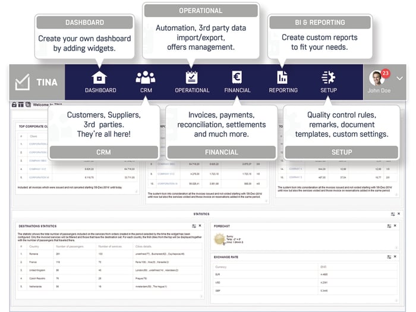Click the notification badge showing 23
This screenshot has width=416, height=312.
[x=385, y=73]
